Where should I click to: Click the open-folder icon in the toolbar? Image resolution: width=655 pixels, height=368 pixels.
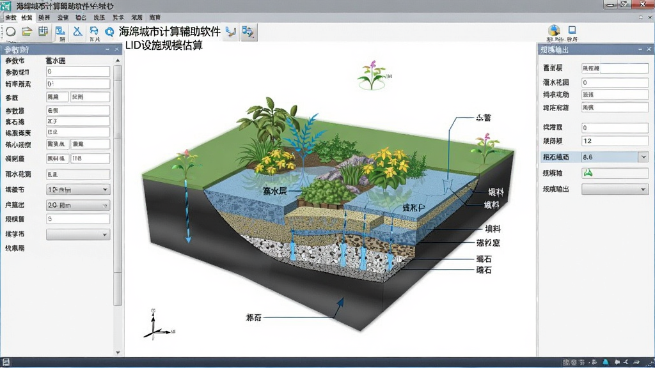27,31
